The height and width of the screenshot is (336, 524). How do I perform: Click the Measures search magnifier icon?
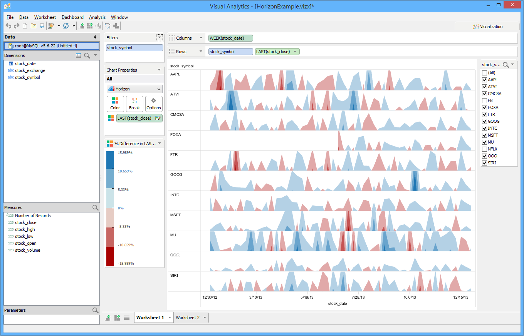point(96,207)
